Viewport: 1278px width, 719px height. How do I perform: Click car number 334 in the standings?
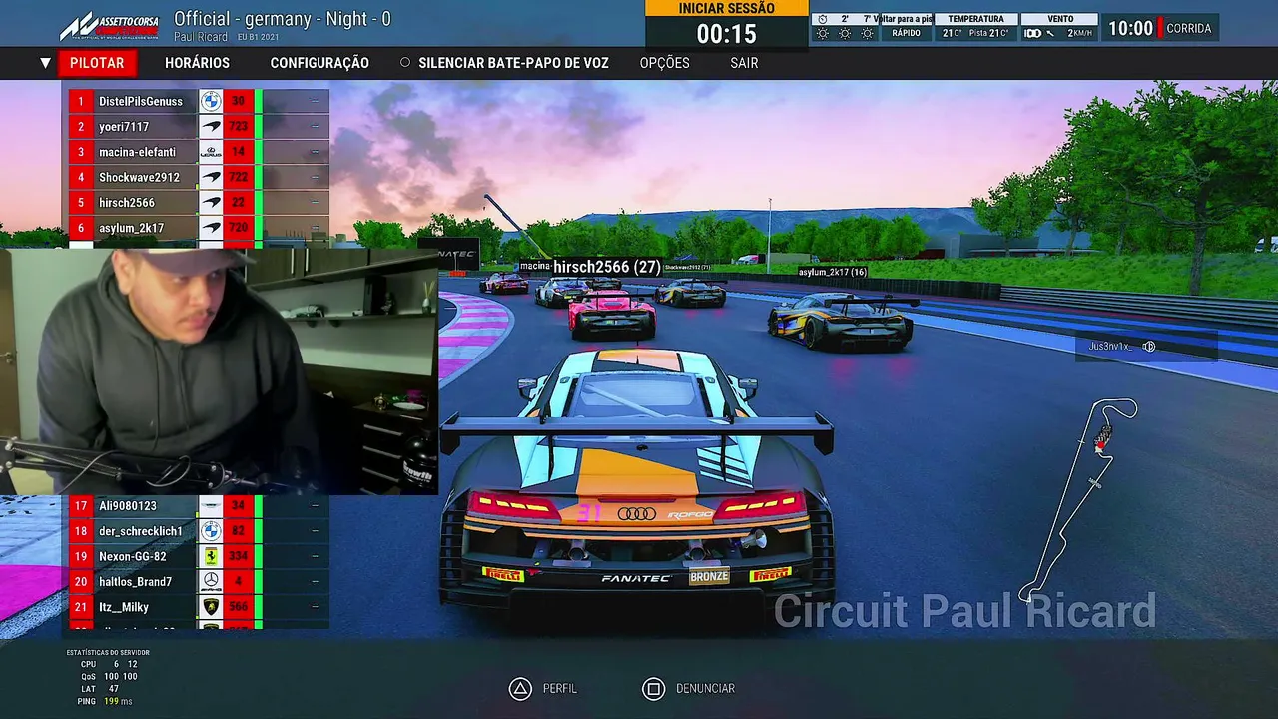pos(239,556)
